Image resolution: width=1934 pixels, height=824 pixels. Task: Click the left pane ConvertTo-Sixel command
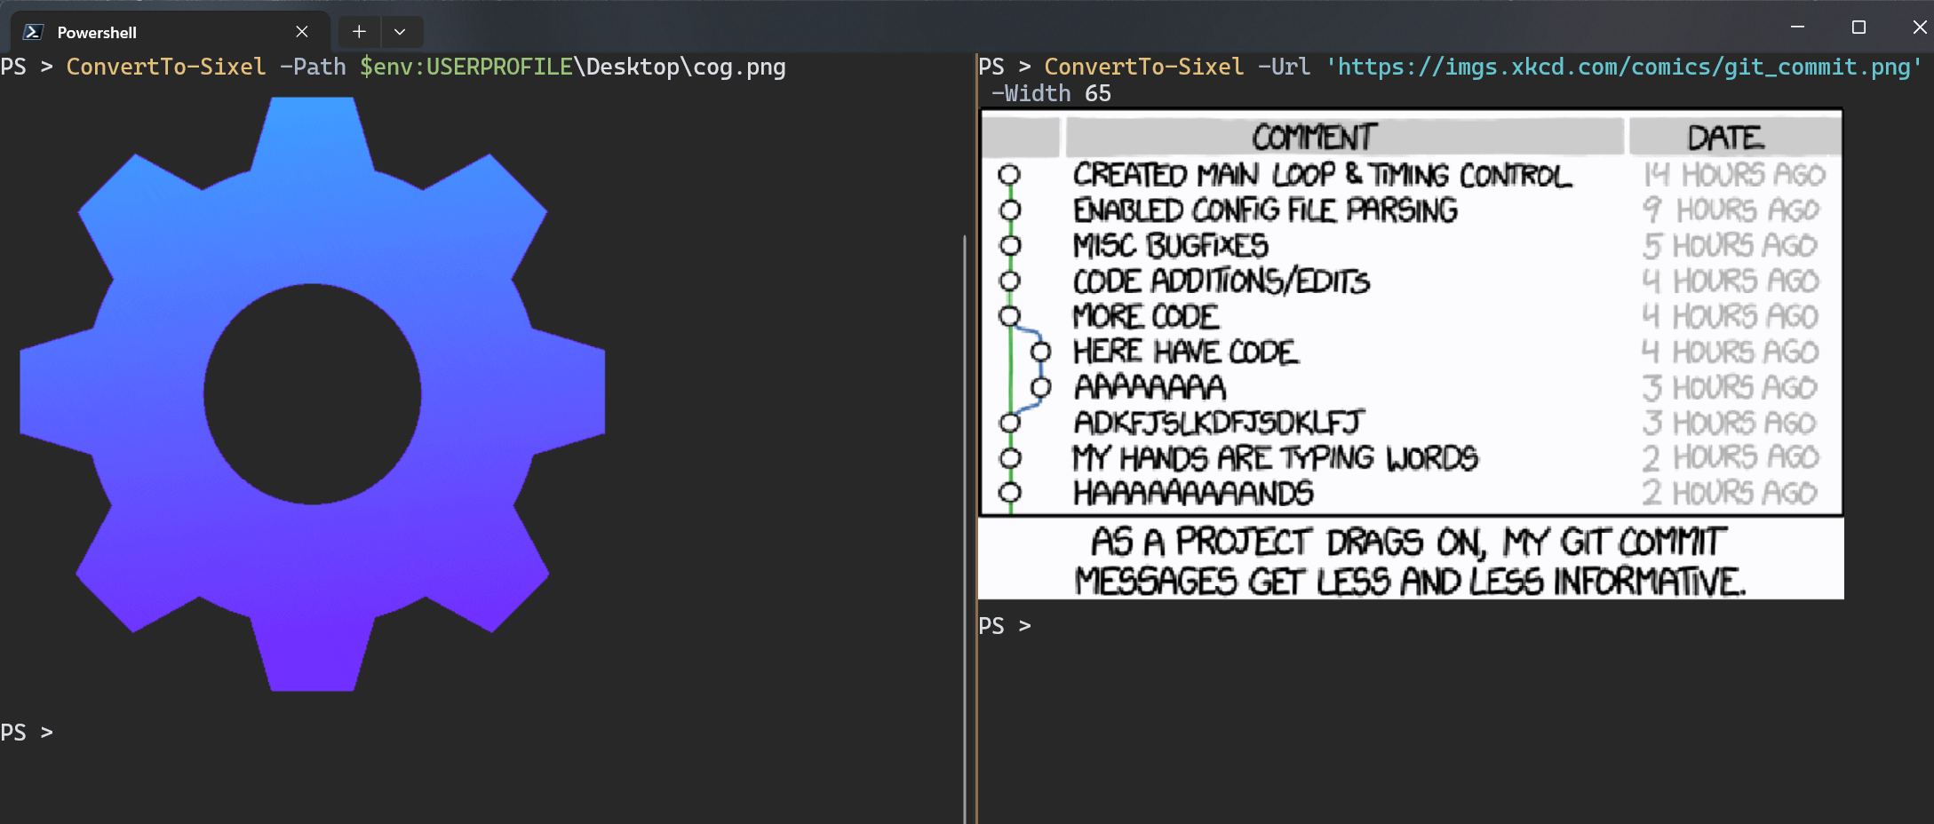coord(166,67)
